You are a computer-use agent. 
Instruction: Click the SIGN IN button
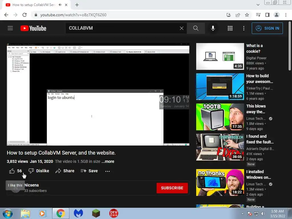pyautogui.click(x=267, y=28)
